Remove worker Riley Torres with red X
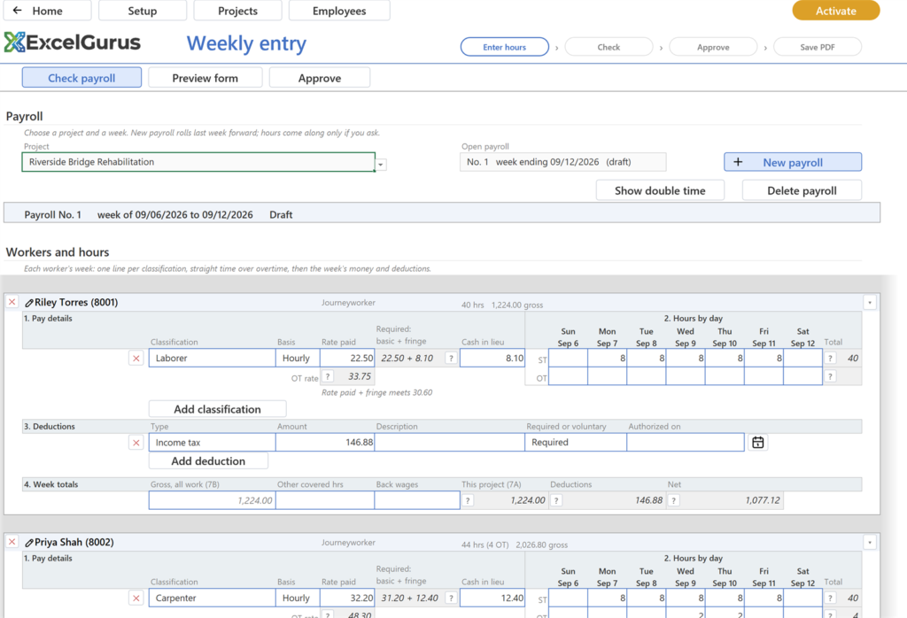907x618 pixels. (12, 302)
